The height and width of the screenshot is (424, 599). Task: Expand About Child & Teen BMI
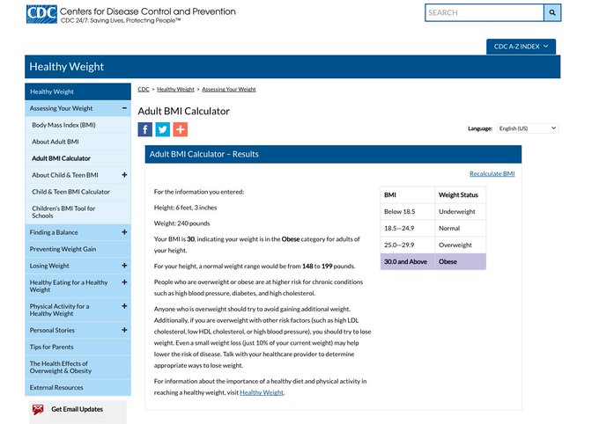point(124,175)
